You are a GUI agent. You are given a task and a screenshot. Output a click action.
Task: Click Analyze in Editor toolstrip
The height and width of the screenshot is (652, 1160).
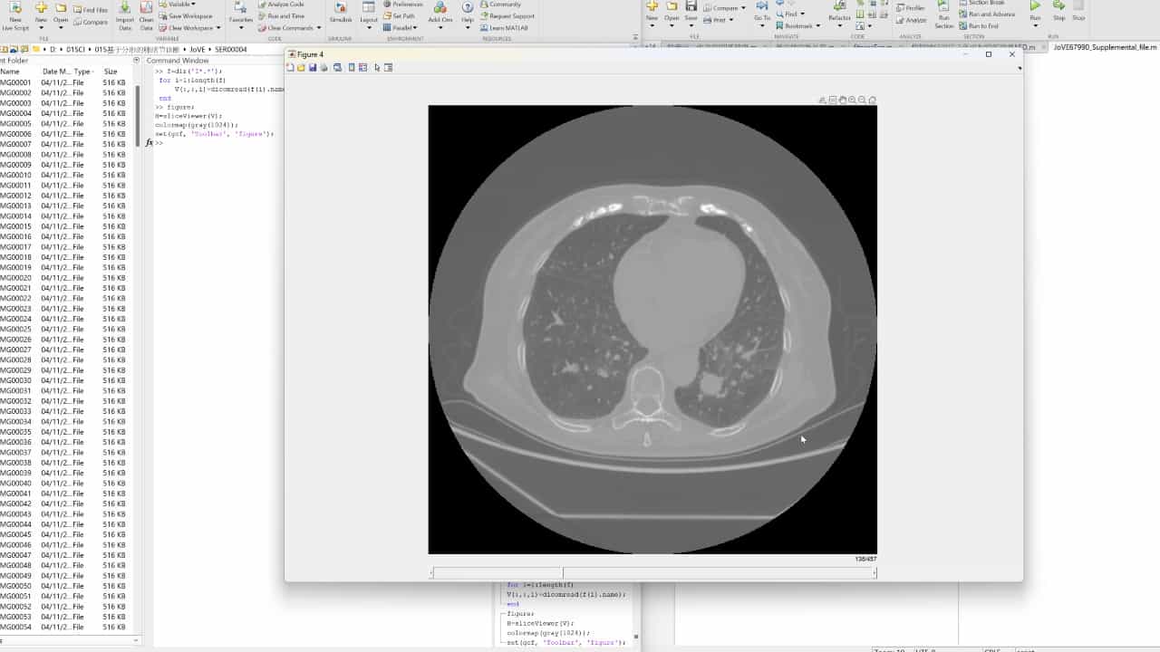911,20
